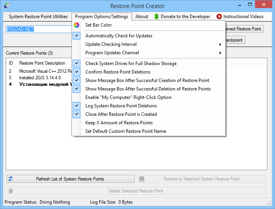Uncheck Automatically Check for Updates
Viewport: 275px width, 209px height.
pos(77,36)
